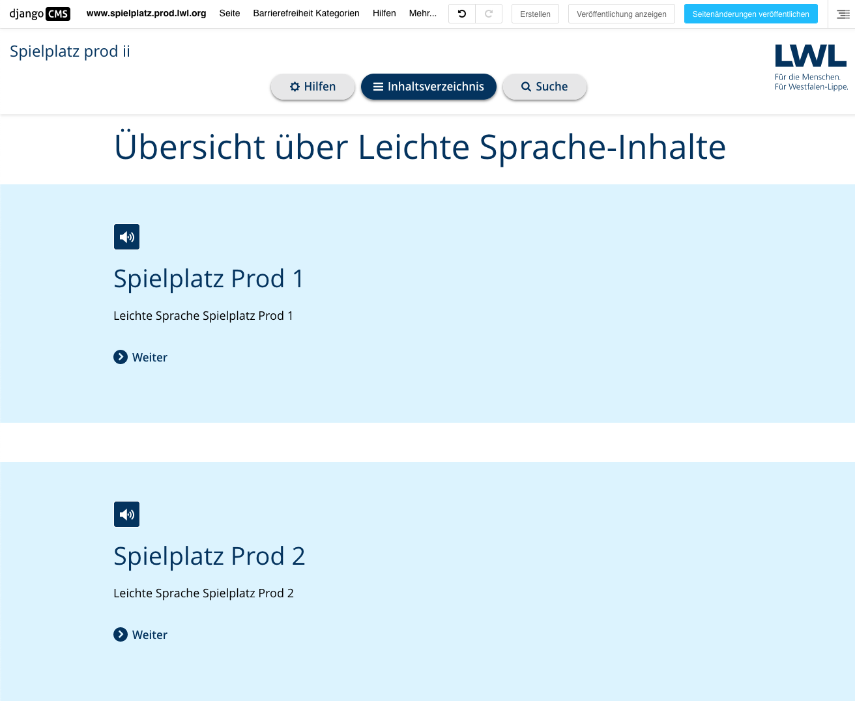Expand the Mehr... menu
This screenshot has height=710, width=855.
pyautogui.click(x=423, y=13)
